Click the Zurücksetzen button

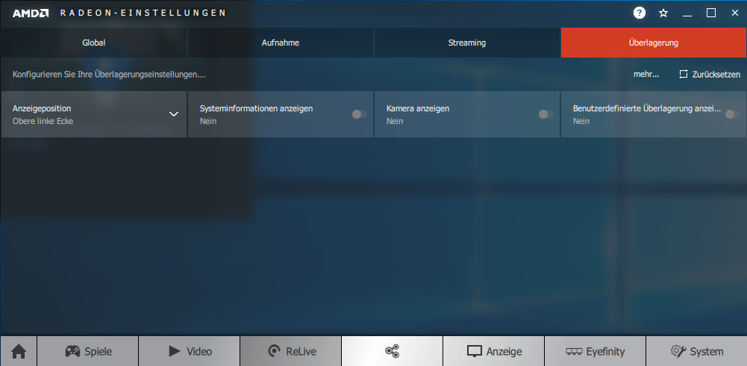pos(710,75)
